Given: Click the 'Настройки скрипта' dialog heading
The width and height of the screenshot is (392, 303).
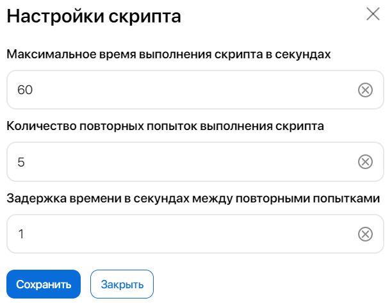Looking at the screenshot, I should coord(94,16).
